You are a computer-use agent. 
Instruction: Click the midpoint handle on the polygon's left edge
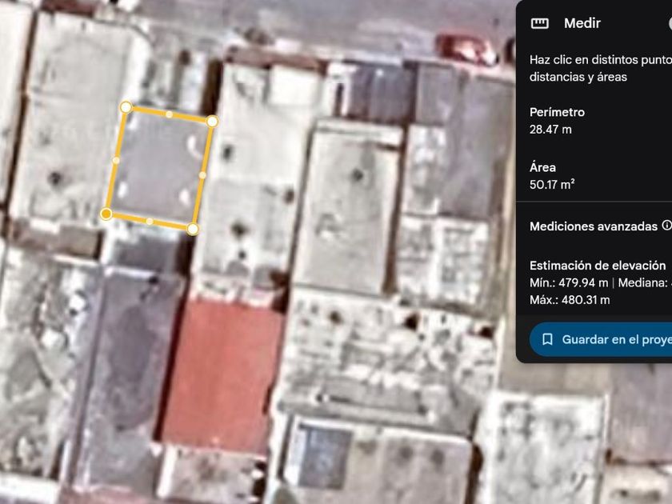[116, 160]
